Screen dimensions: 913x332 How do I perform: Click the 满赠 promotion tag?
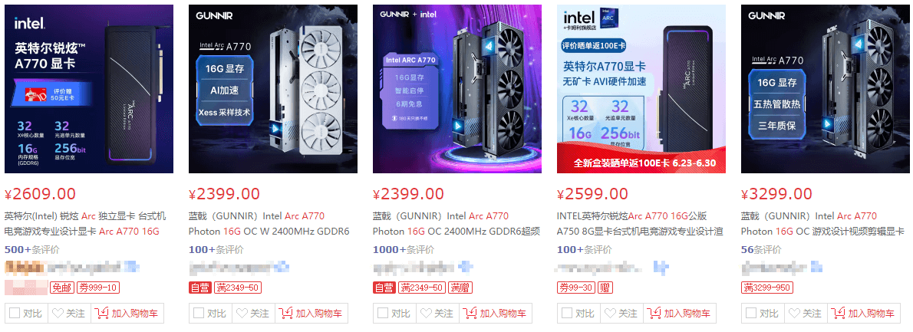pos(460,288)
